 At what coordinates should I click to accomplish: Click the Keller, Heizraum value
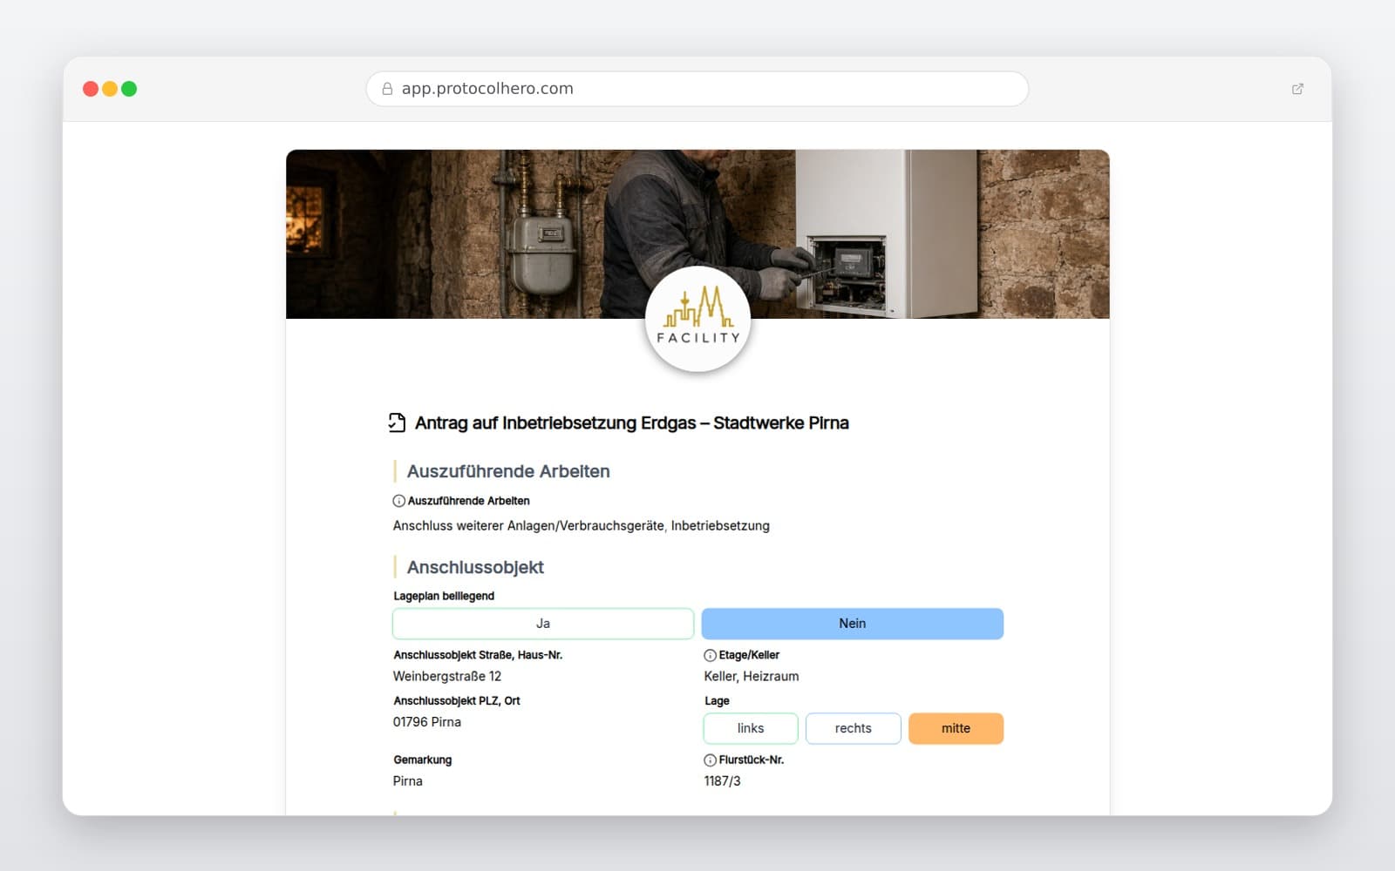click(752, 676)
